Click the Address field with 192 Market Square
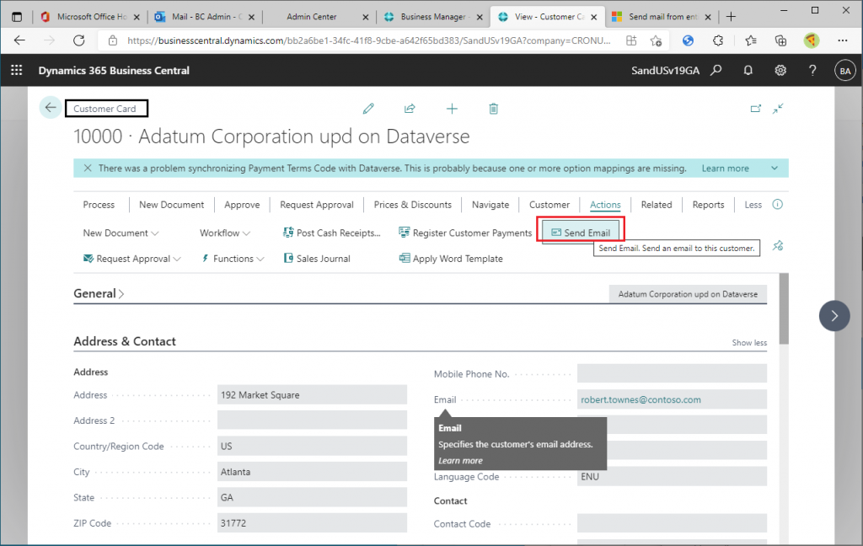The width and height of the screenshot is (863, 546). tap(312, 395)
